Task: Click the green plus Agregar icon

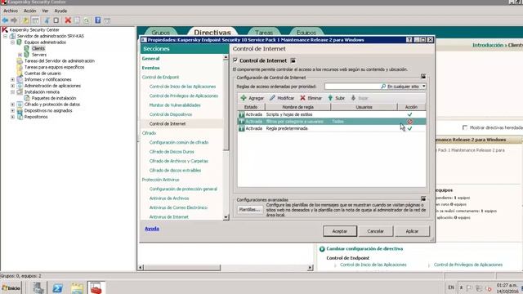Action: (244, 98)
